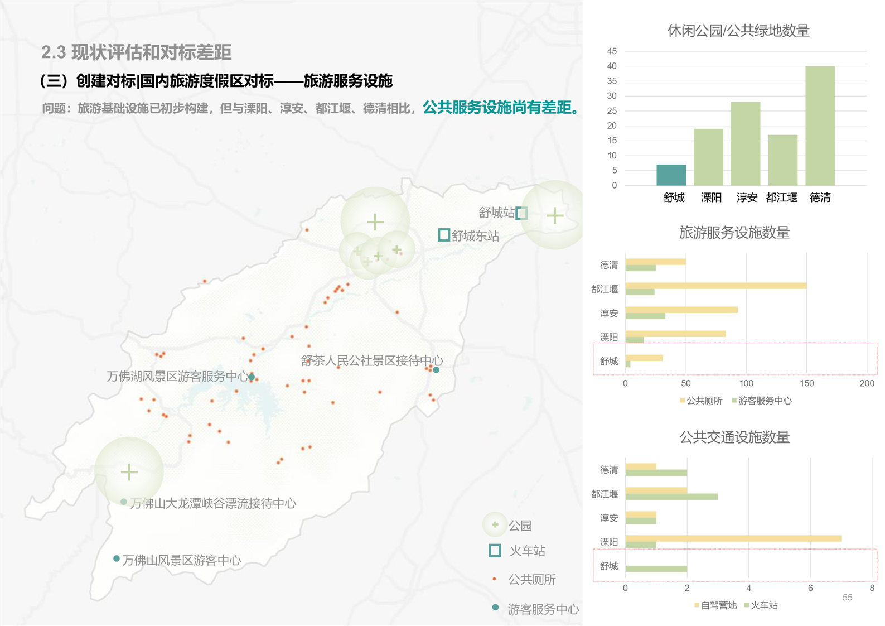Screen dimensions: 885x626
Task: Click the 火车站 square icon in map legend
Action: 495,551
